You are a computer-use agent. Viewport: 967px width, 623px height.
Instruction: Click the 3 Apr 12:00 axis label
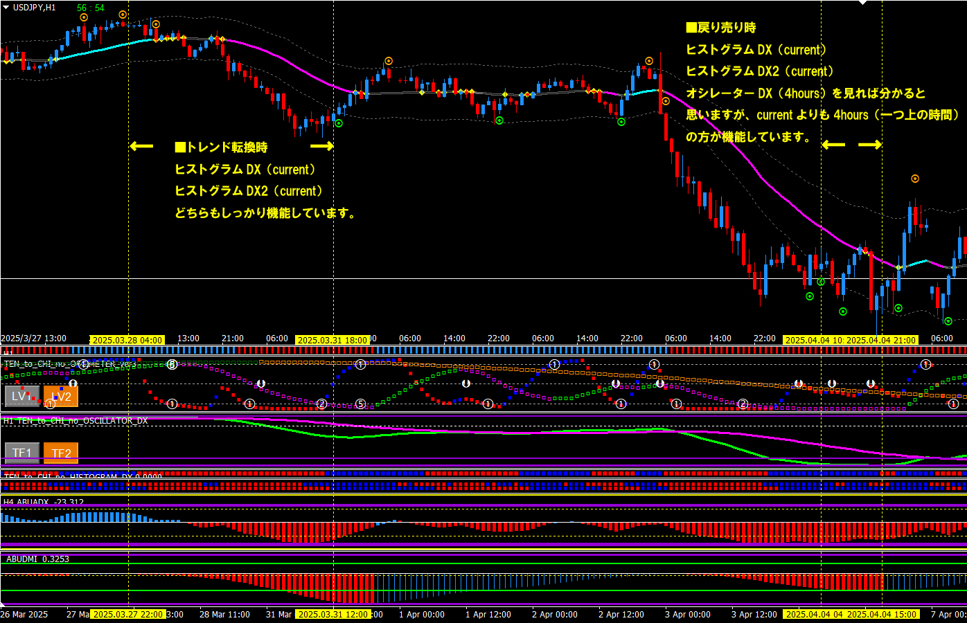pyautogui.click(x=754, y=614)
